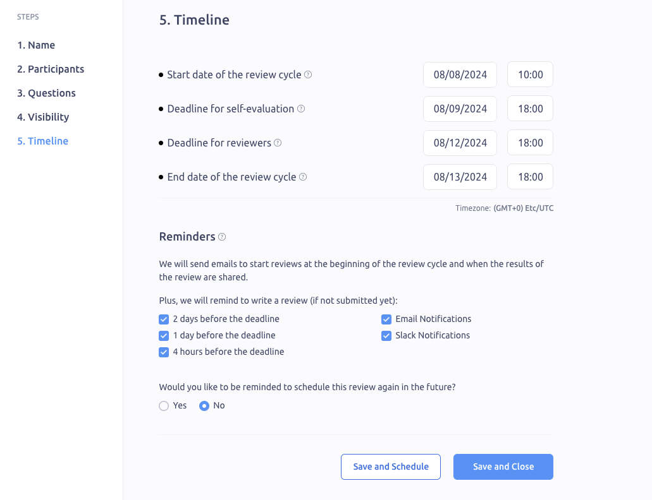Toggle 1 day before the deadline checkbox
Screen dimensions: 652x500
click(x=164, y=336)
